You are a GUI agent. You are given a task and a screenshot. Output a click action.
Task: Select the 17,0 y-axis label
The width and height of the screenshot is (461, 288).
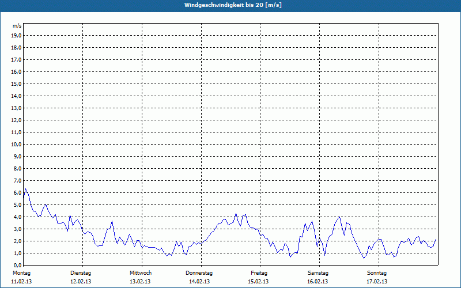17,60
